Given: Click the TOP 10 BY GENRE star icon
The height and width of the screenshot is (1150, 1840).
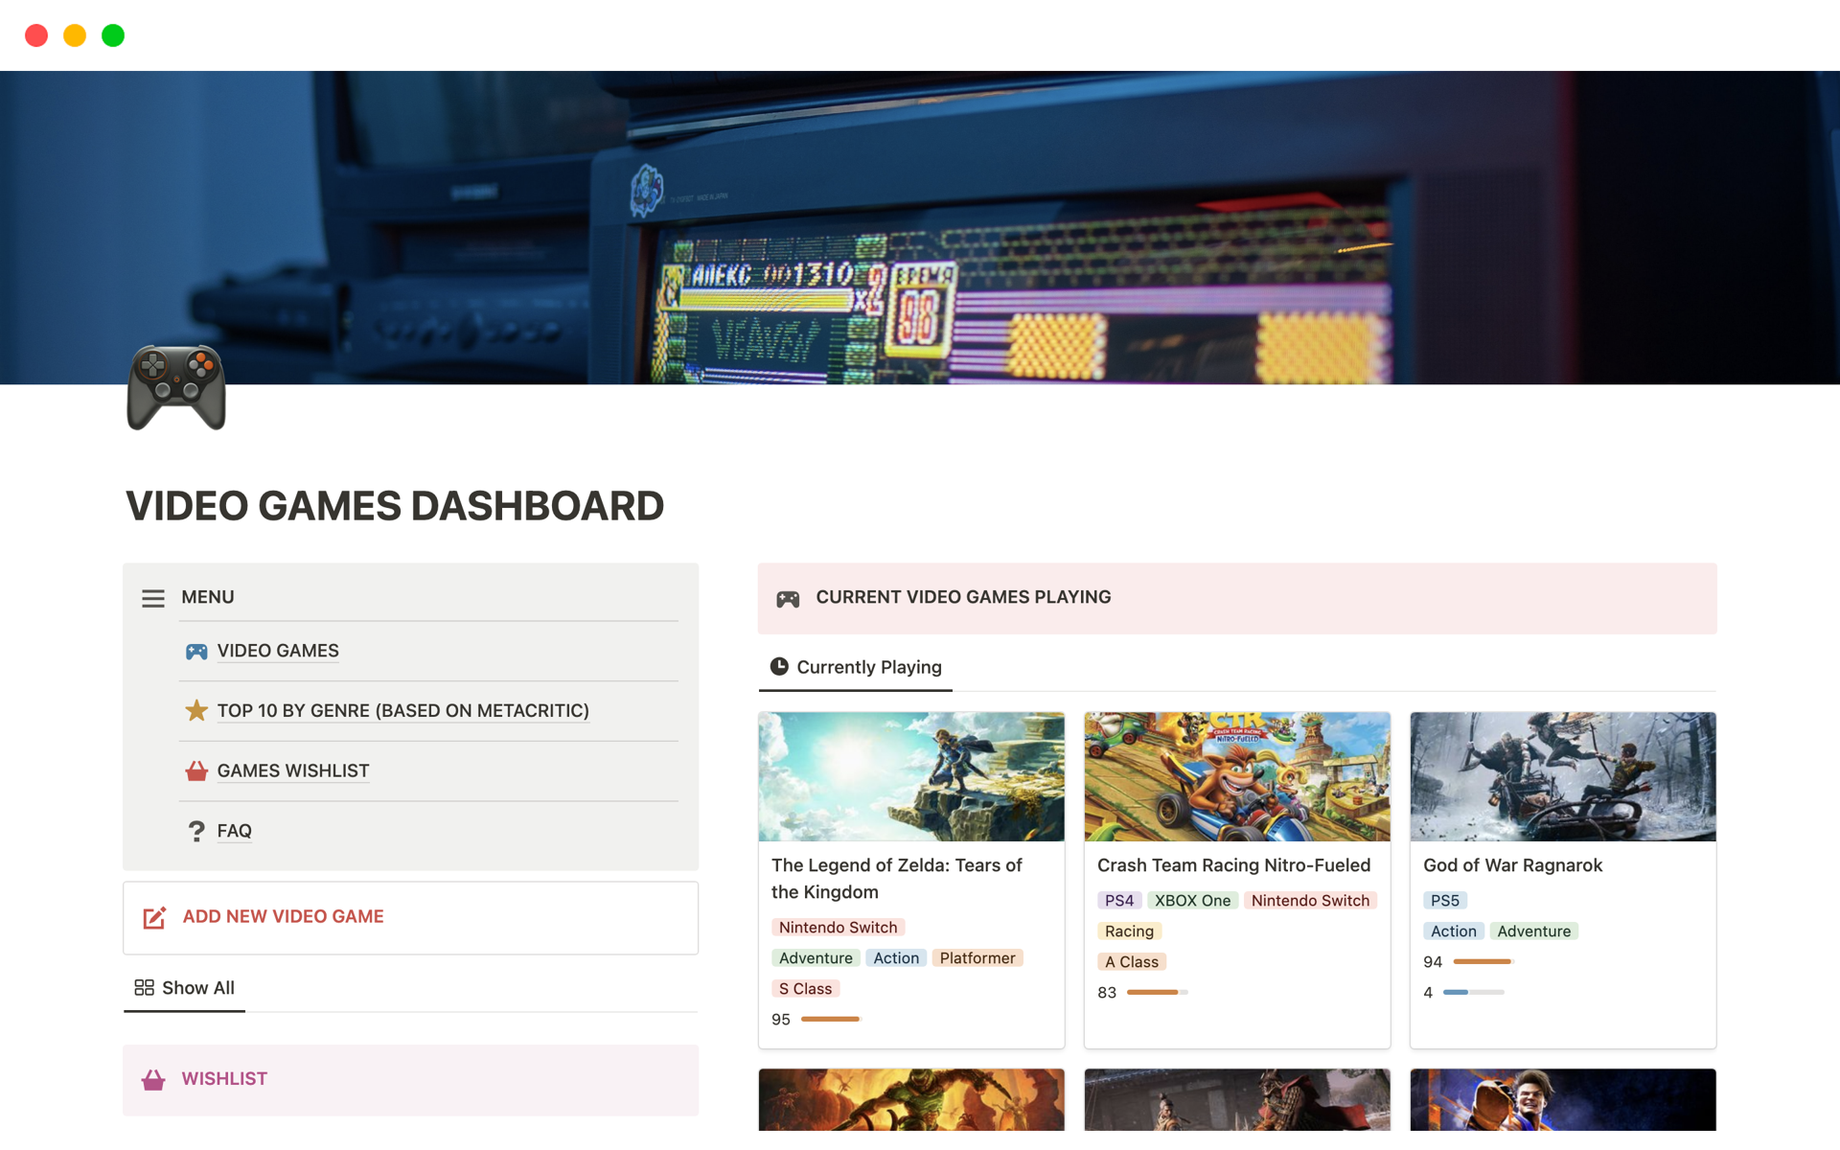Looking at the screenshot, I should [x=196, y=710].
